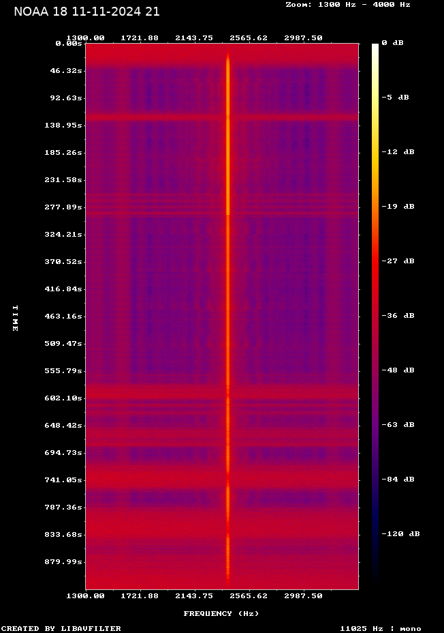
Task: Click the vertical TIME axis title
Action: 14,319
